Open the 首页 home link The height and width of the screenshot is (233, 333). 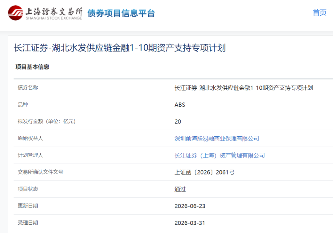[x=319, y=13]
